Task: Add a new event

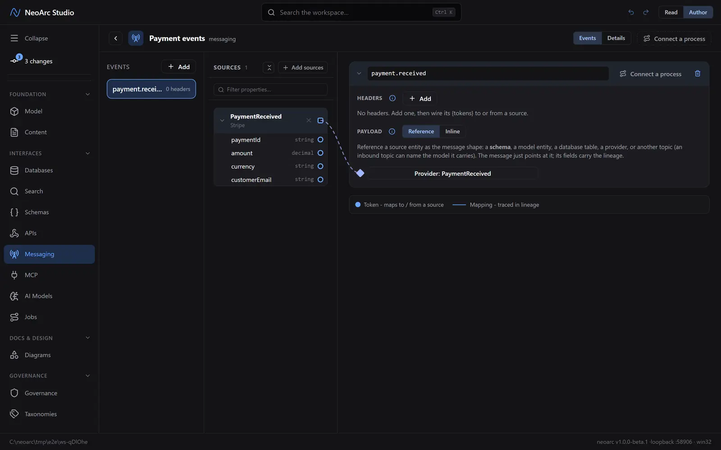Action: [x=178, y=67]
